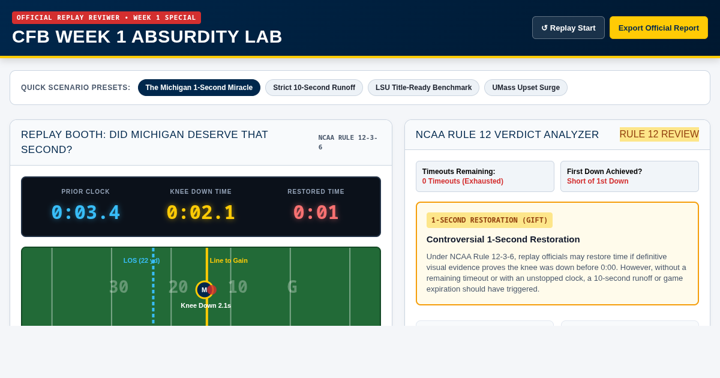This screenshot has width=720, height=378.
Task: Click the Official Replay Reviewer badge
Action: pos(106,17)
